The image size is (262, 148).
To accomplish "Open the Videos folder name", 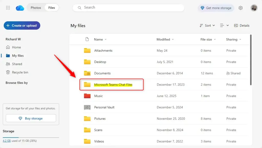I will pos(99,141).
